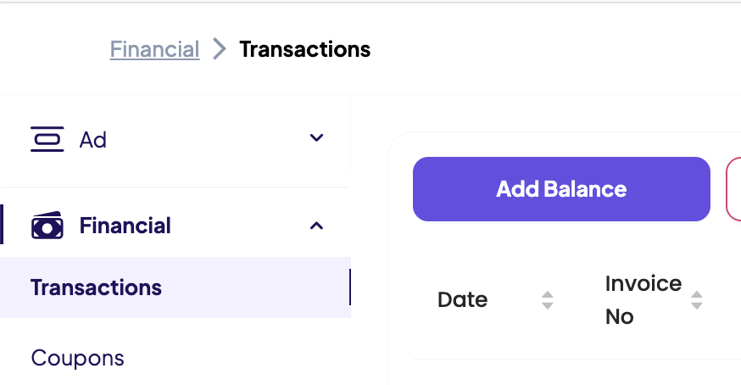Click the Invoice No sort ascending arrow
The image size is (741, 385).
[x=697, y=294]
